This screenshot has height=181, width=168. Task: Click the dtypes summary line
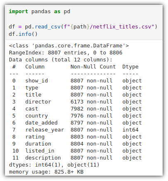coord(54,165)
